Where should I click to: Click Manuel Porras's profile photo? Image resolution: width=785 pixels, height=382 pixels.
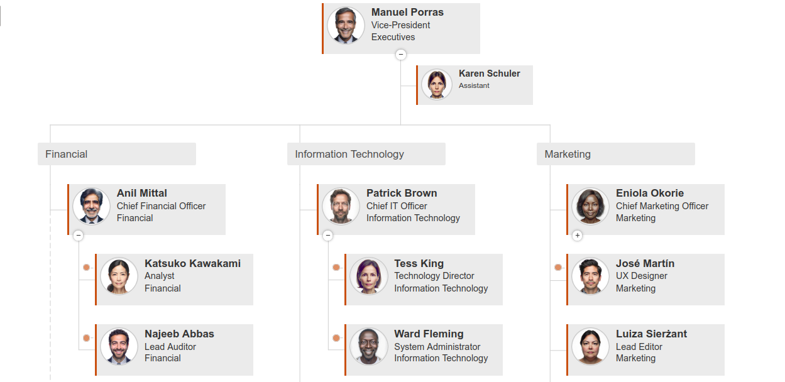[346, 26]
